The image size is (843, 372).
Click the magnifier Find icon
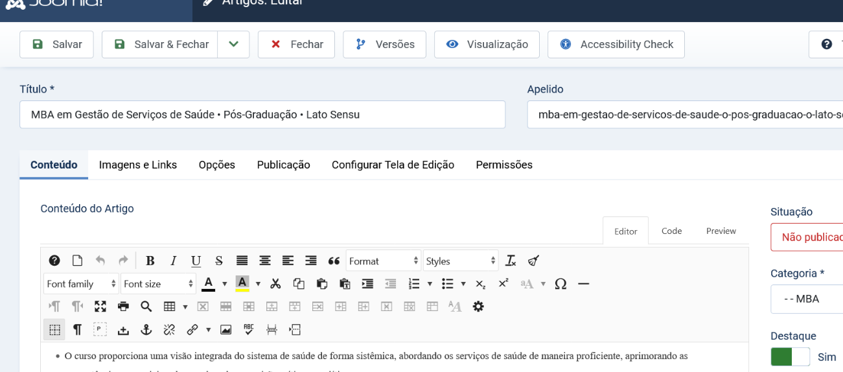tap(146, 307)
